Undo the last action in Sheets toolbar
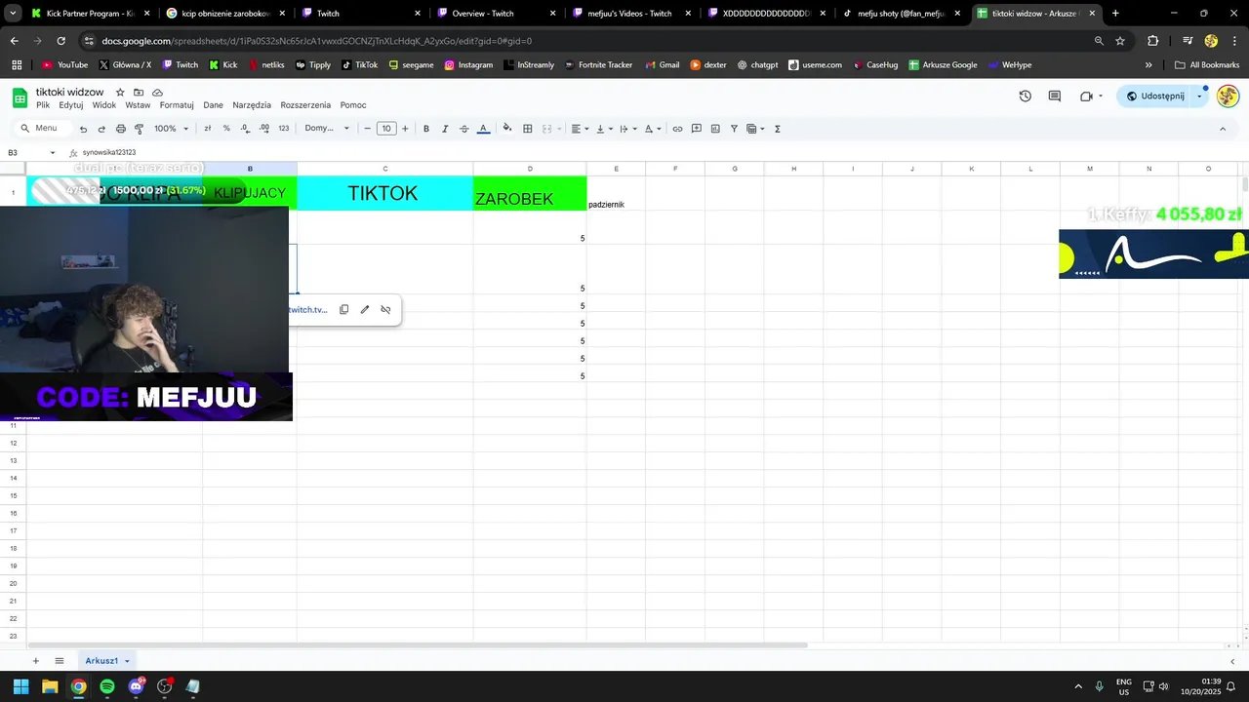Image resolution: width=1249 pixels, height=702 pixels. [x=83, y=129]
